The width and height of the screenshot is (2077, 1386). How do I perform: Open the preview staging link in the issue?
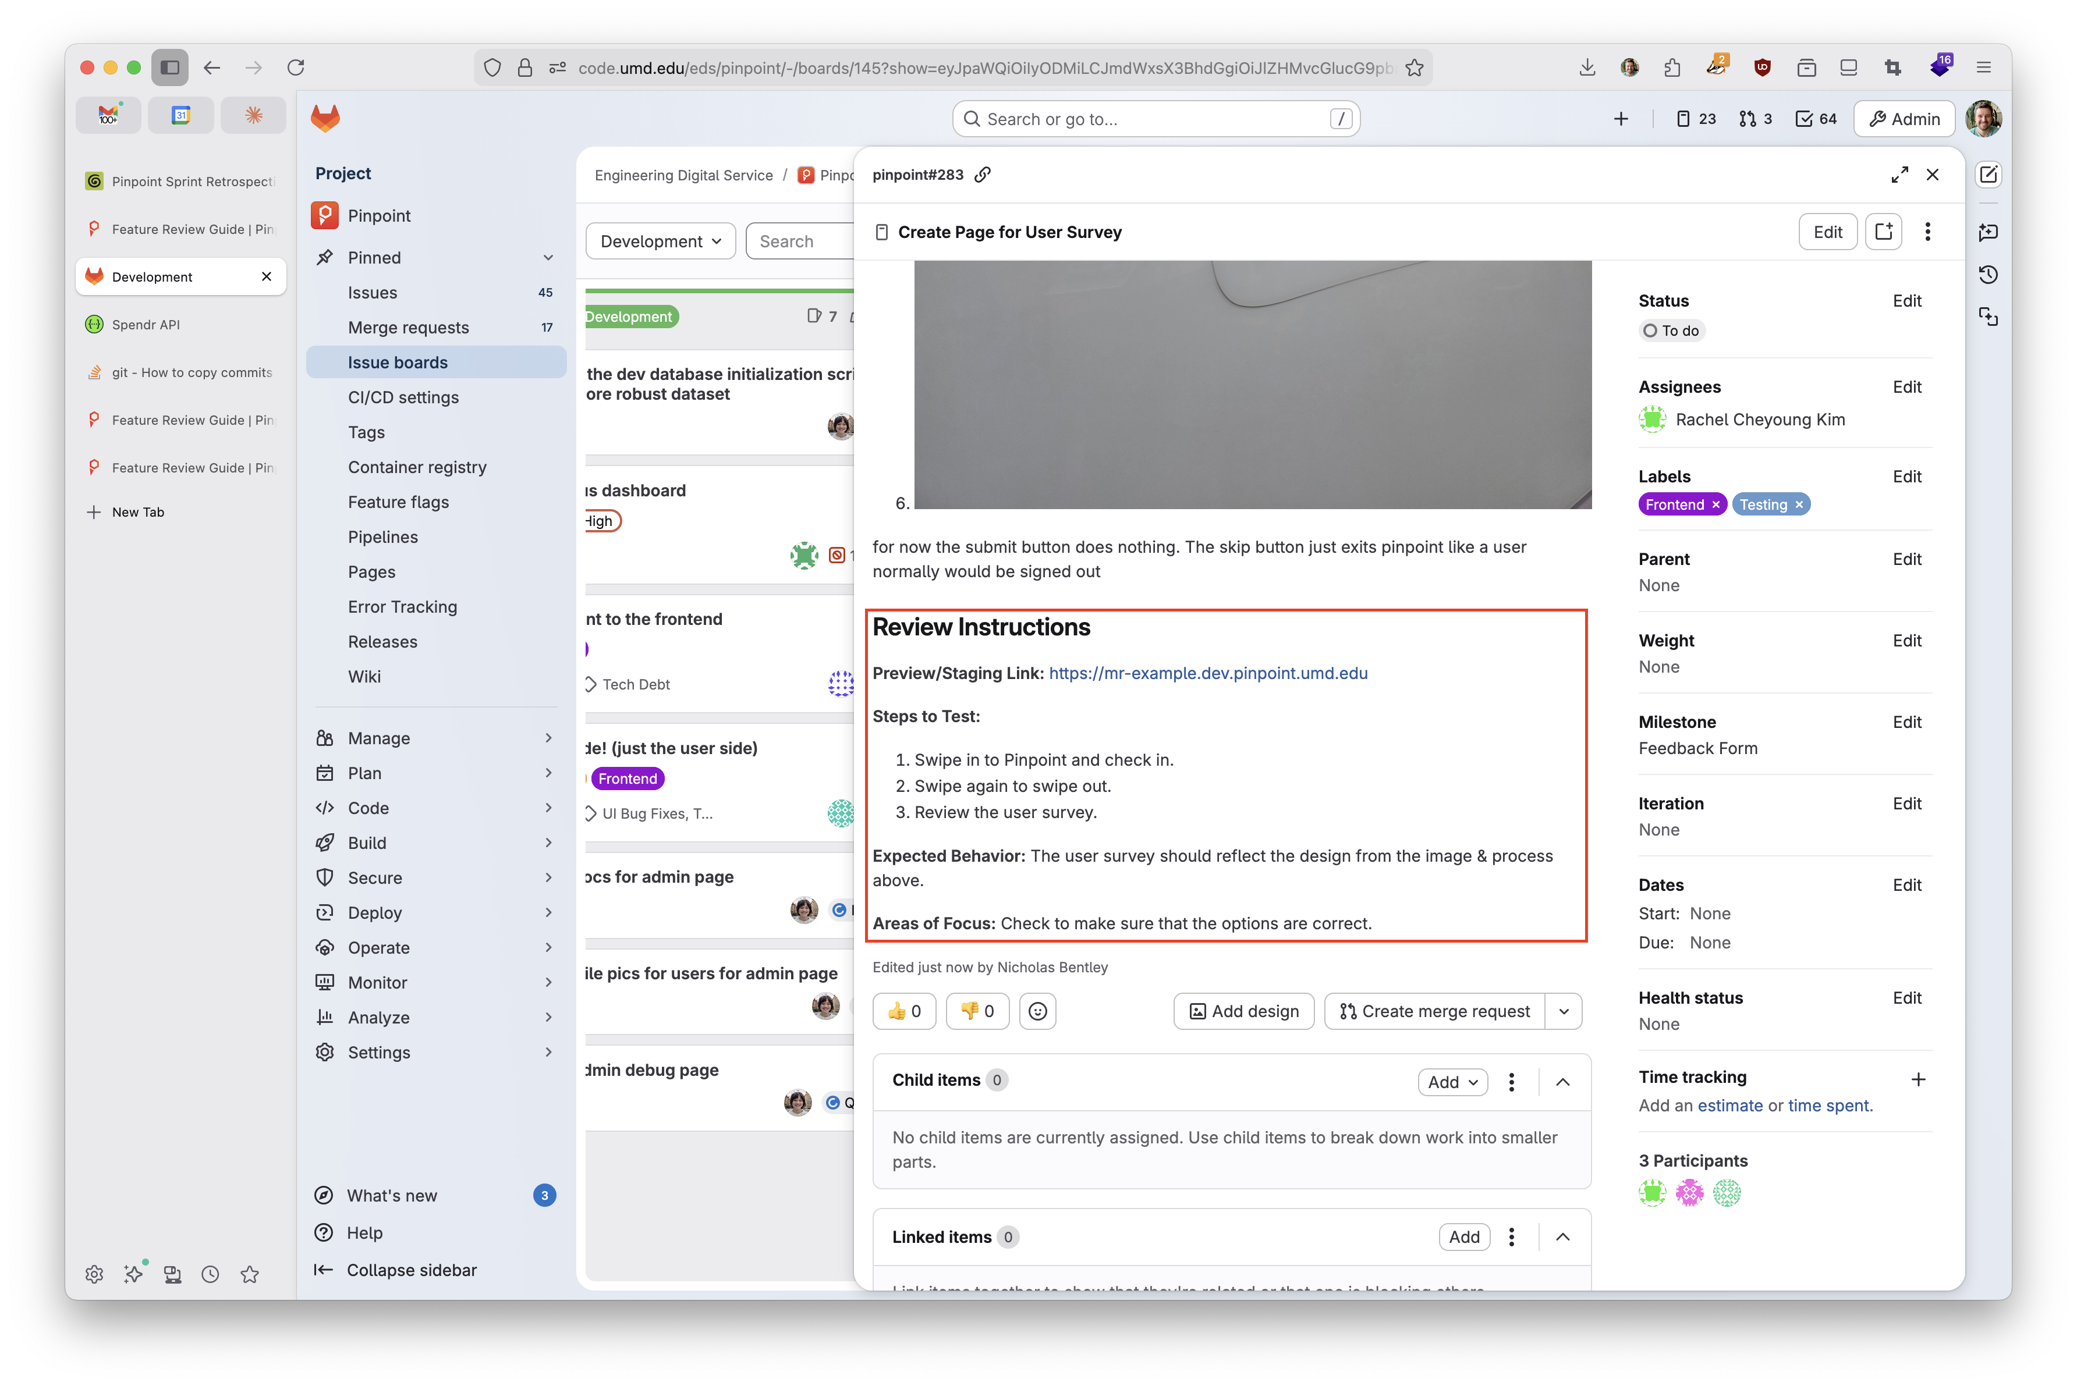tap(1208, 673)
